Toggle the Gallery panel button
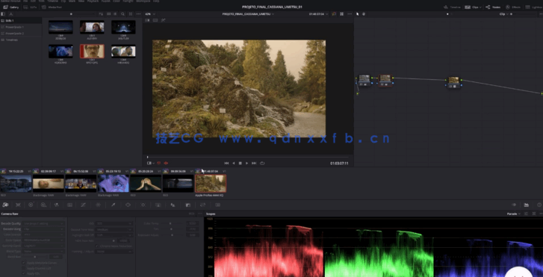 coord(11,7)
